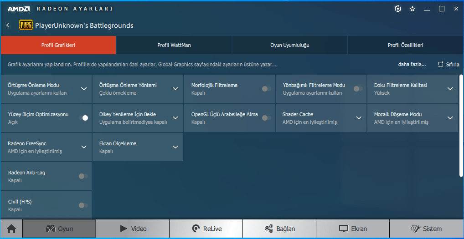Click the PlayerUnknown's Battlegrounds title text
Screen dimensions: 464x239
84,25
